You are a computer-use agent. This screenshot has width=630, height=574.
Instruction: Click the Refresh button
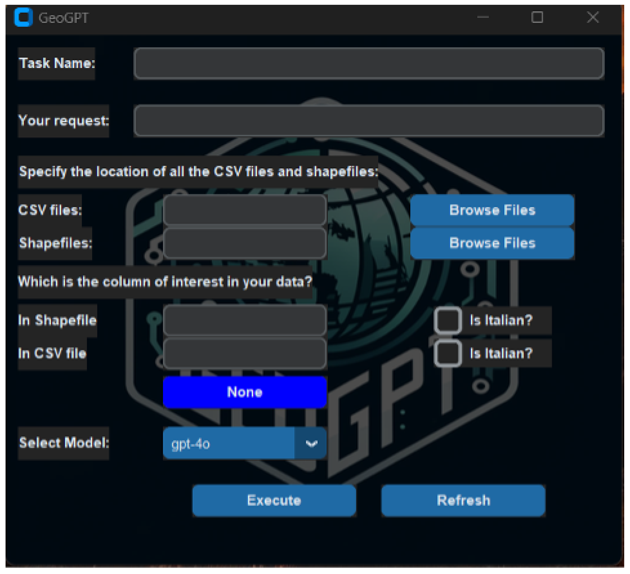[463, 500]
